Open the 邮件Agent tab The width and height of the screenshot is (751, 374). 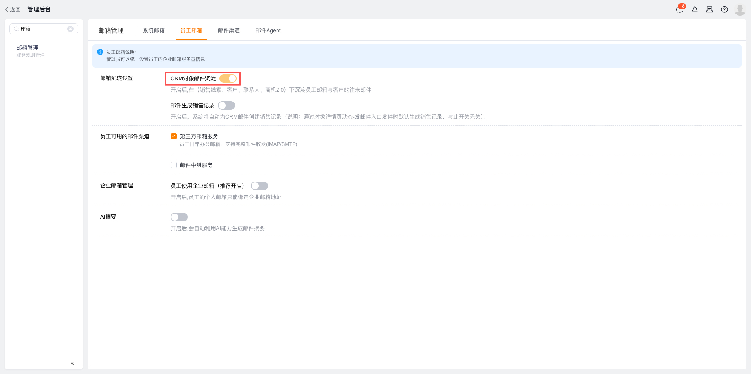click(268, 30)
